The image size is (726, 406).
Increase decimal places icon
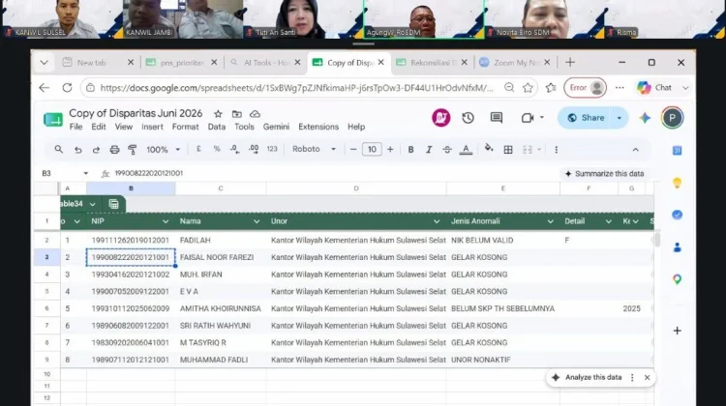click(x=254, y=149)
